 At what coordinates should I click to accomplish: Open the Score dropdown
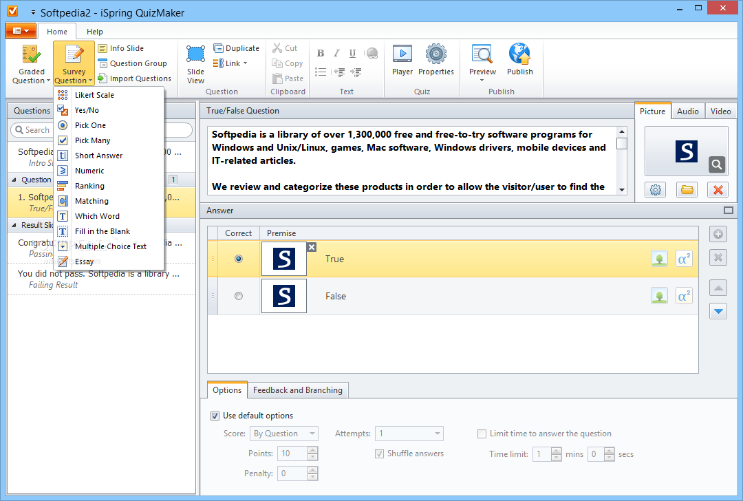pos(284,434)
